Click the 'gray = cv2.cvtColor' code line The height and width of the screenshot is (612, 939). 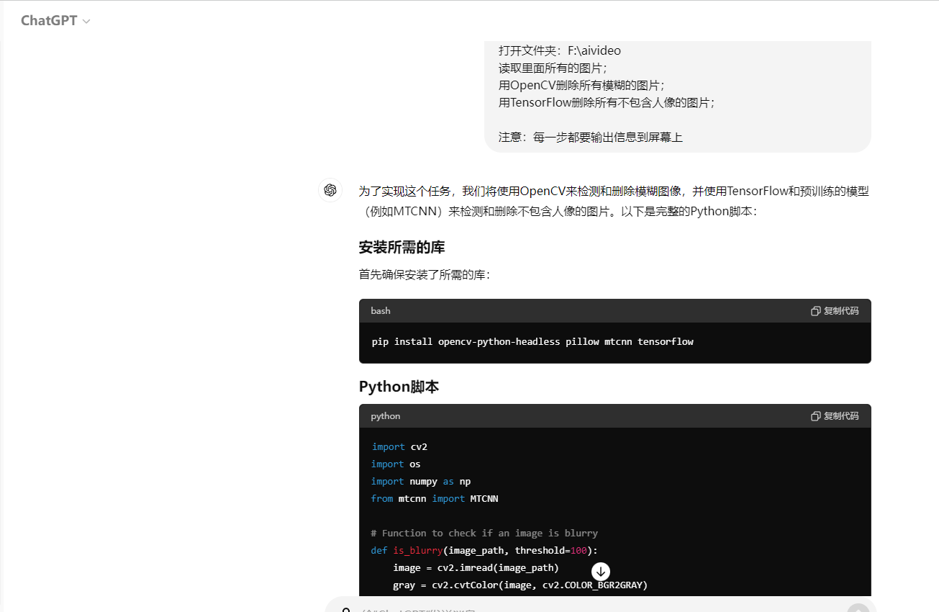[x=520, y=585]
